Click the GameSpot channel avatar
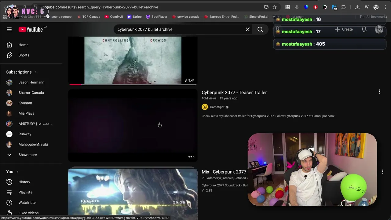 [x=205, y=107]
